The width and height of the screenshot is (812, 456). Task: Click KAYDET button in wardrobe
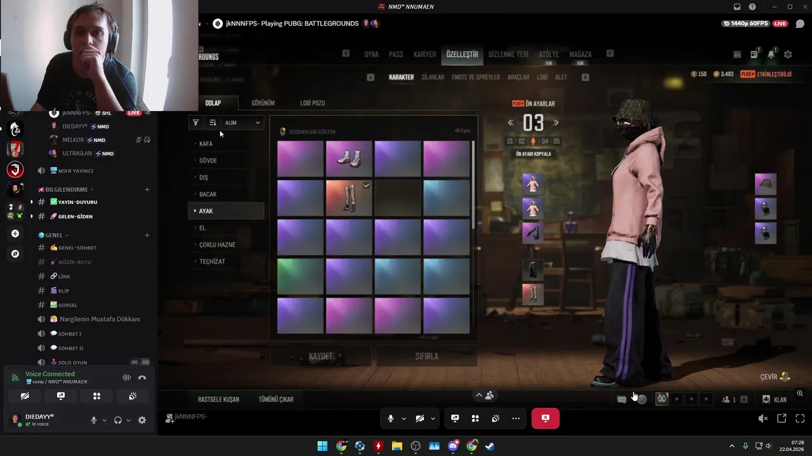click(x=320, y=357)
